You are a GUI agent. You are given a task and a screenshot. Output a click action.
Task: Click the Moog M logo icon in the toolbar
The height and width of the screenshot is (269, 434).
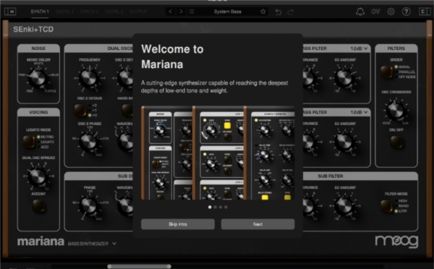pos(10,12)
